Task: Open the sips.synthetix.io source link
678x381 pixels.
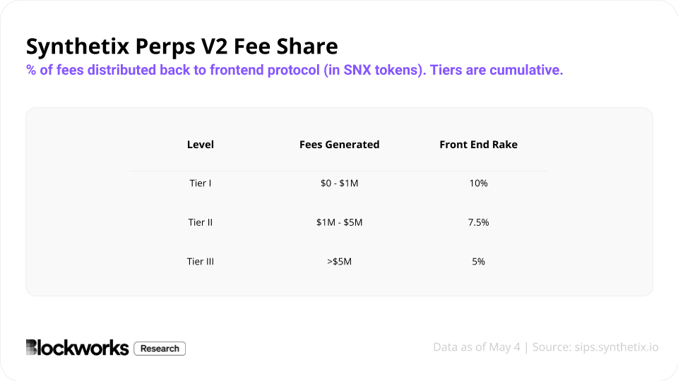Action: coord(616,347)
